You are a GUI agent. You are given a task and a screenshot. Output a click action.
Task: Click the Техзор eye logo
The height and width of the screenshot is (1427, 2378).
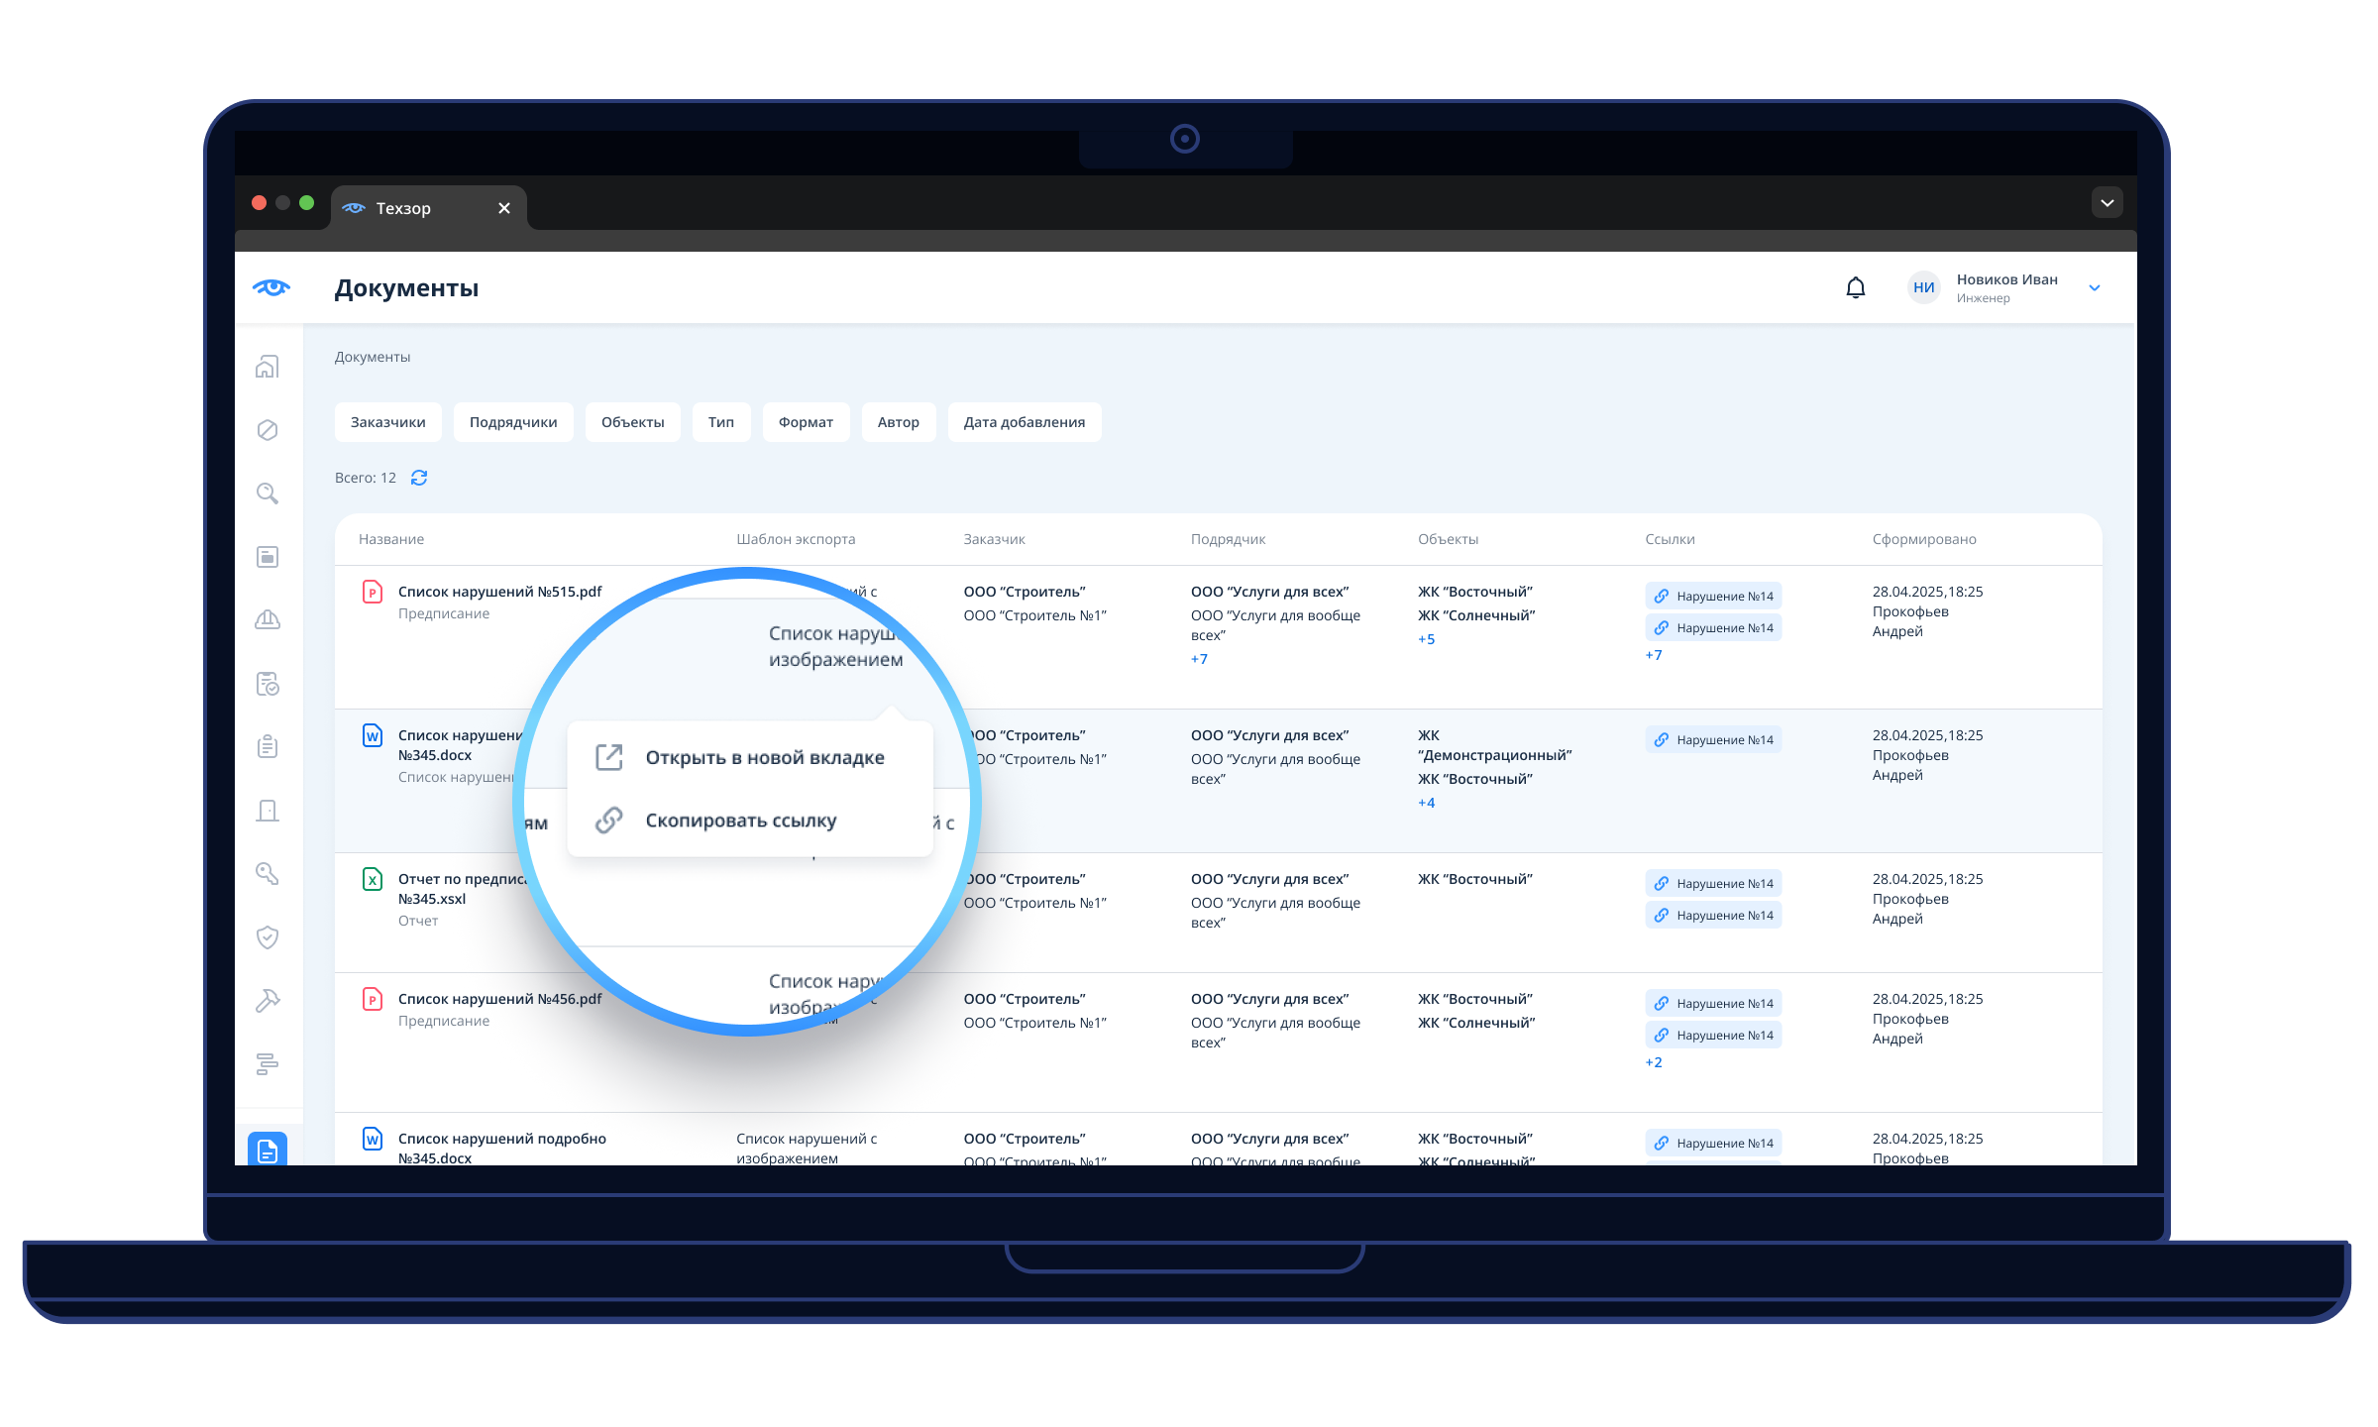click(x=271, y=287)
